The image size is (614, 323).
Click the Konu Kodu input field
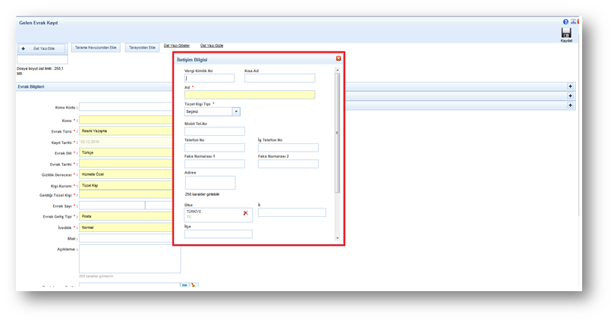pyautogui.click(x=126, y=108)
